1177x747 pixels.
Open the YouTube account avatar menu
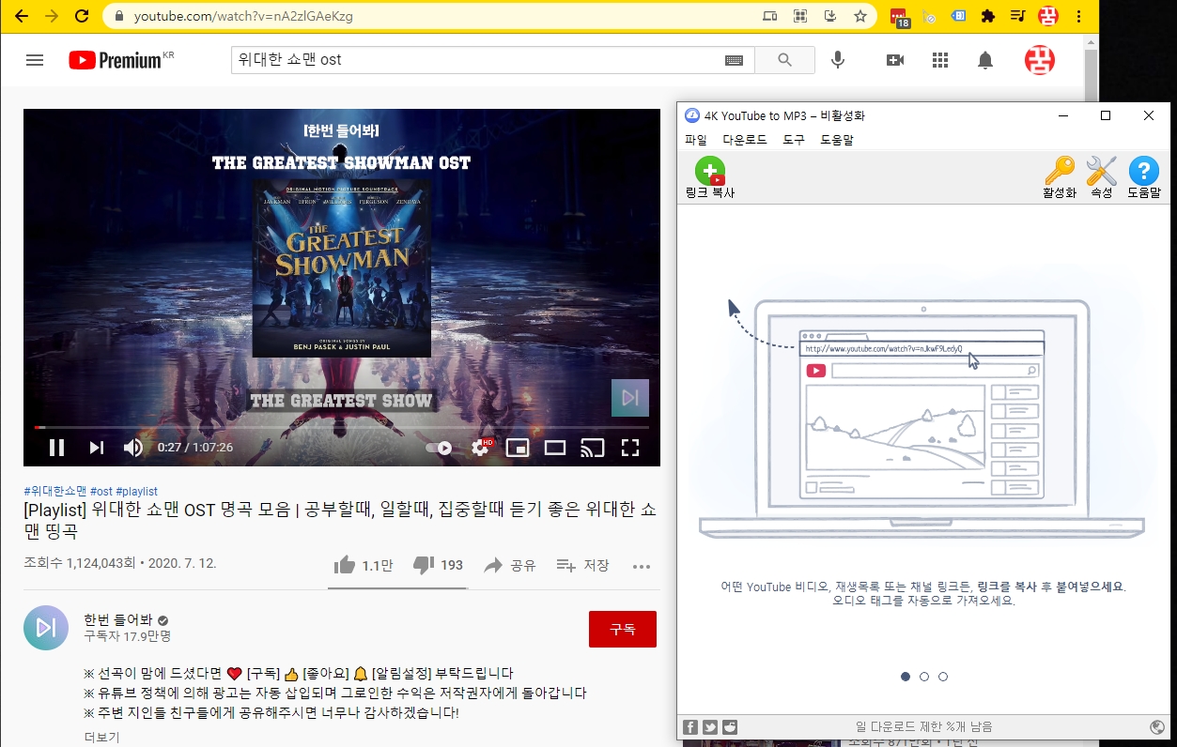pyautogui.click(x=1040, y=60)
